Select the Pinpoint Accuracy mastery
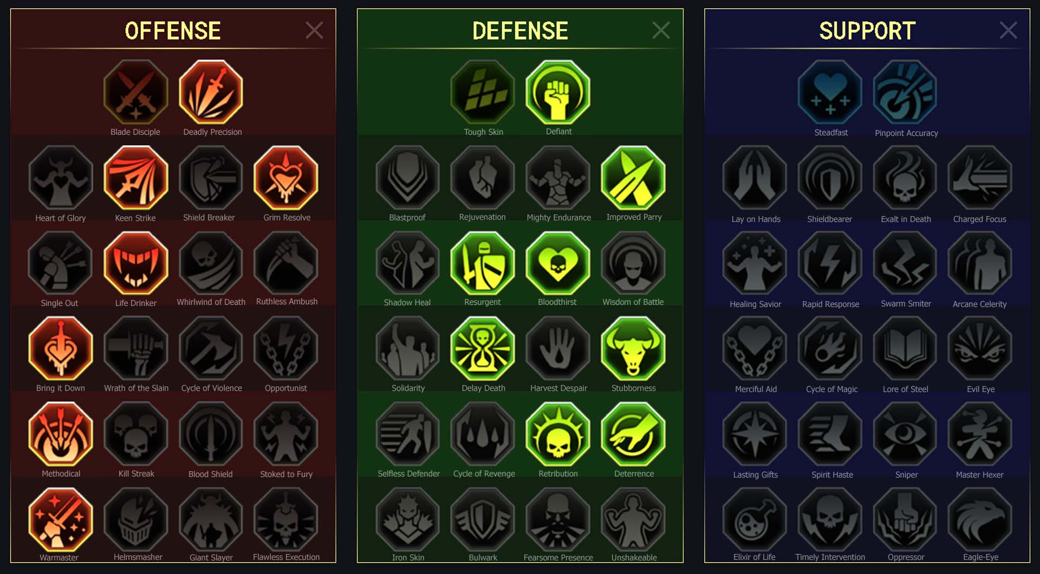 tap(905, 92)
